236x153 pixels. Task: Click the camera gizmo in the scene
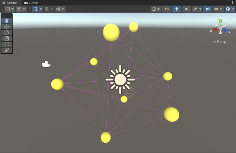[x=46, y=64]
